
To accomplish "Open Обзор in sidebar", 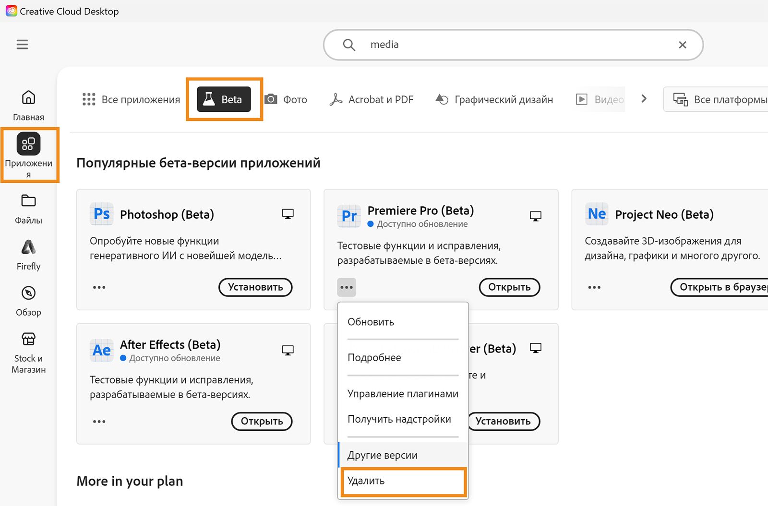I will pos(28,301).
